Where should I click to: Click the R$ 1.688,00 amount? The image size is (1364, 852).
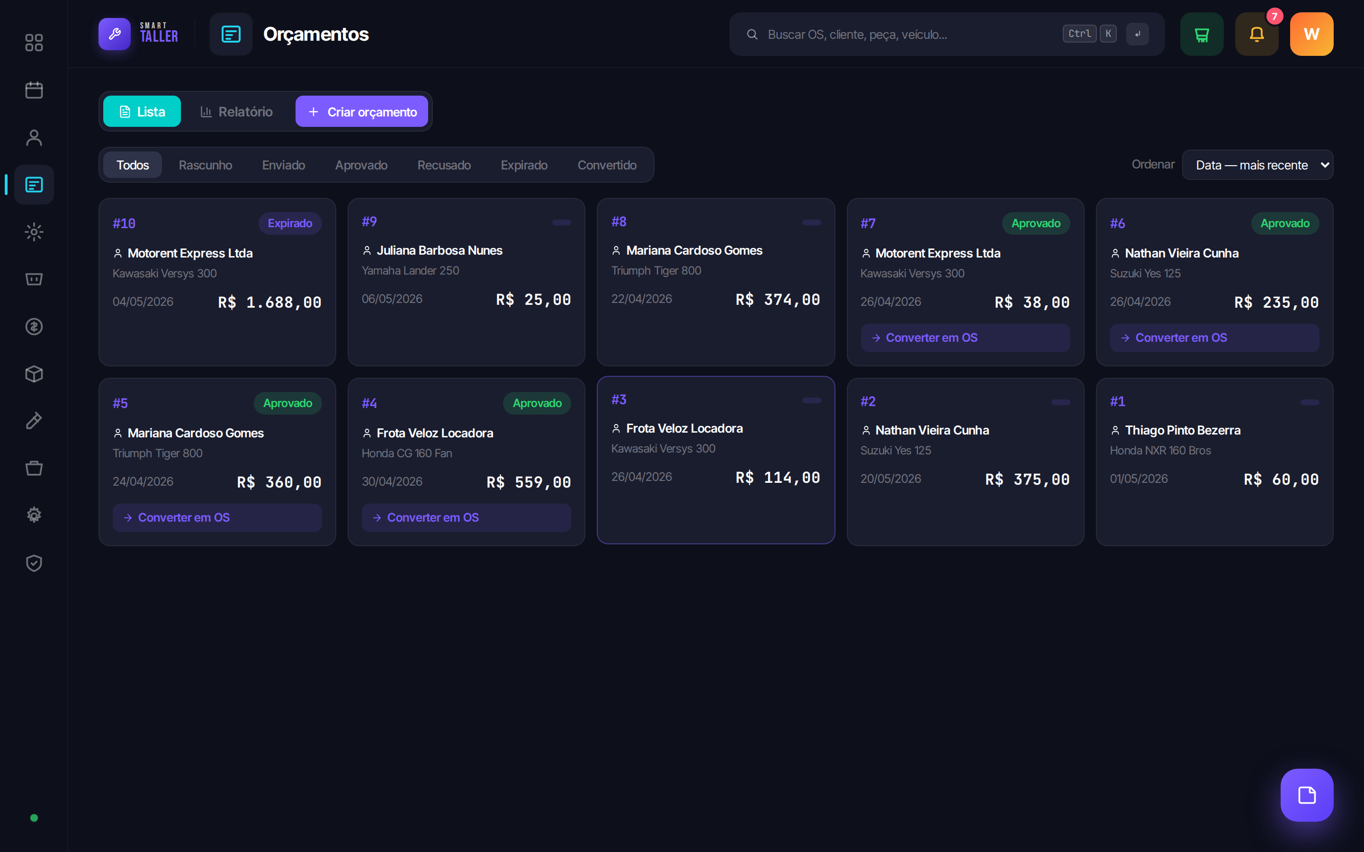269,302
